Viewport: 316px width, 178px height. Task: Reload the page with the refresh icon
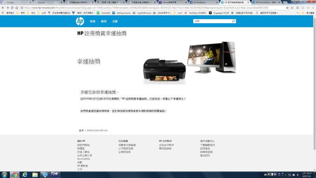tap(12, 8)
